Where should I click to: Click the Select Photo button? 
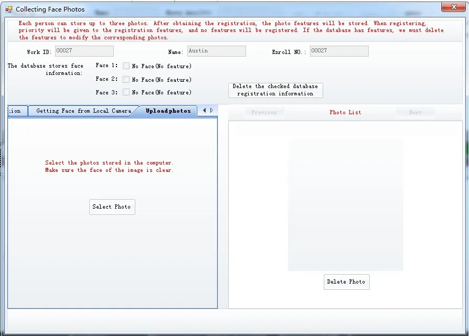point(112,207)
